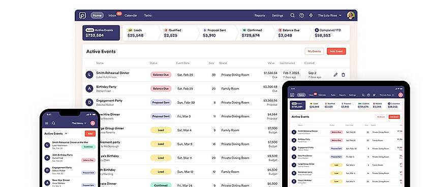Click the Add Event button
This screenshot has height=187, width=432.
336,51
